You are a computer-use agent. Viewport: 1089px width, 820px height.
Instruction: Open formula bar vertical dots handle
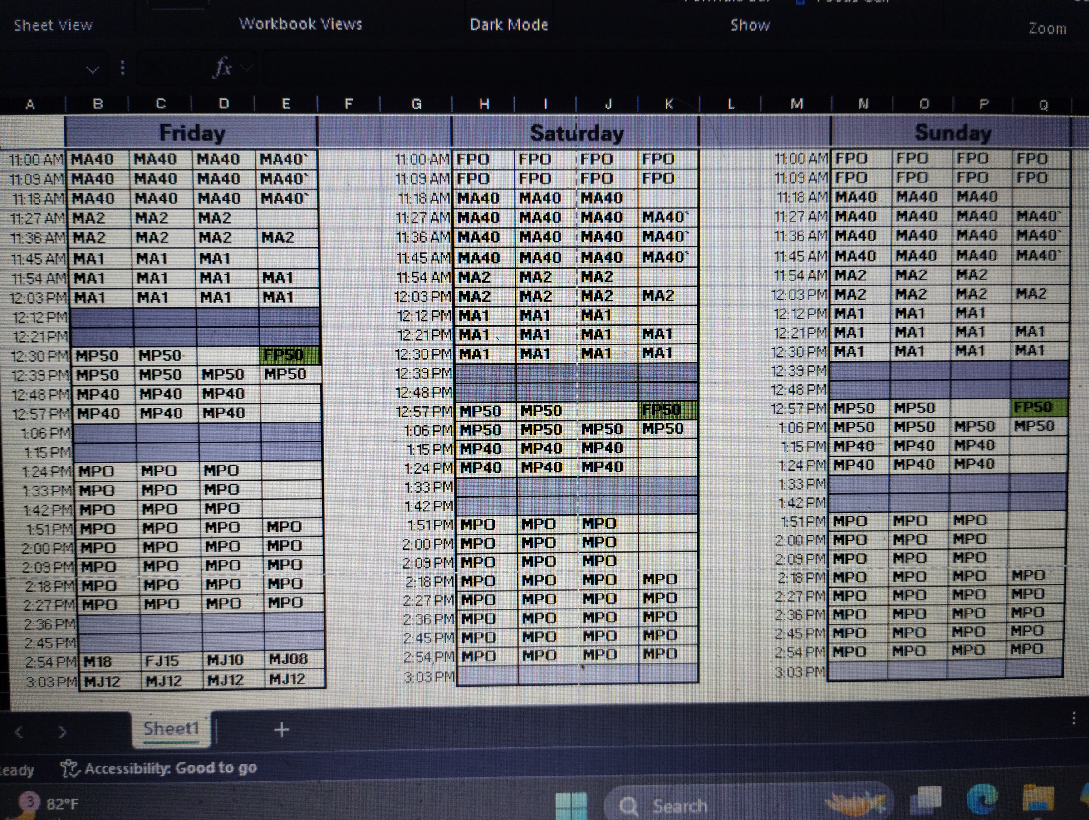(123, 68)
